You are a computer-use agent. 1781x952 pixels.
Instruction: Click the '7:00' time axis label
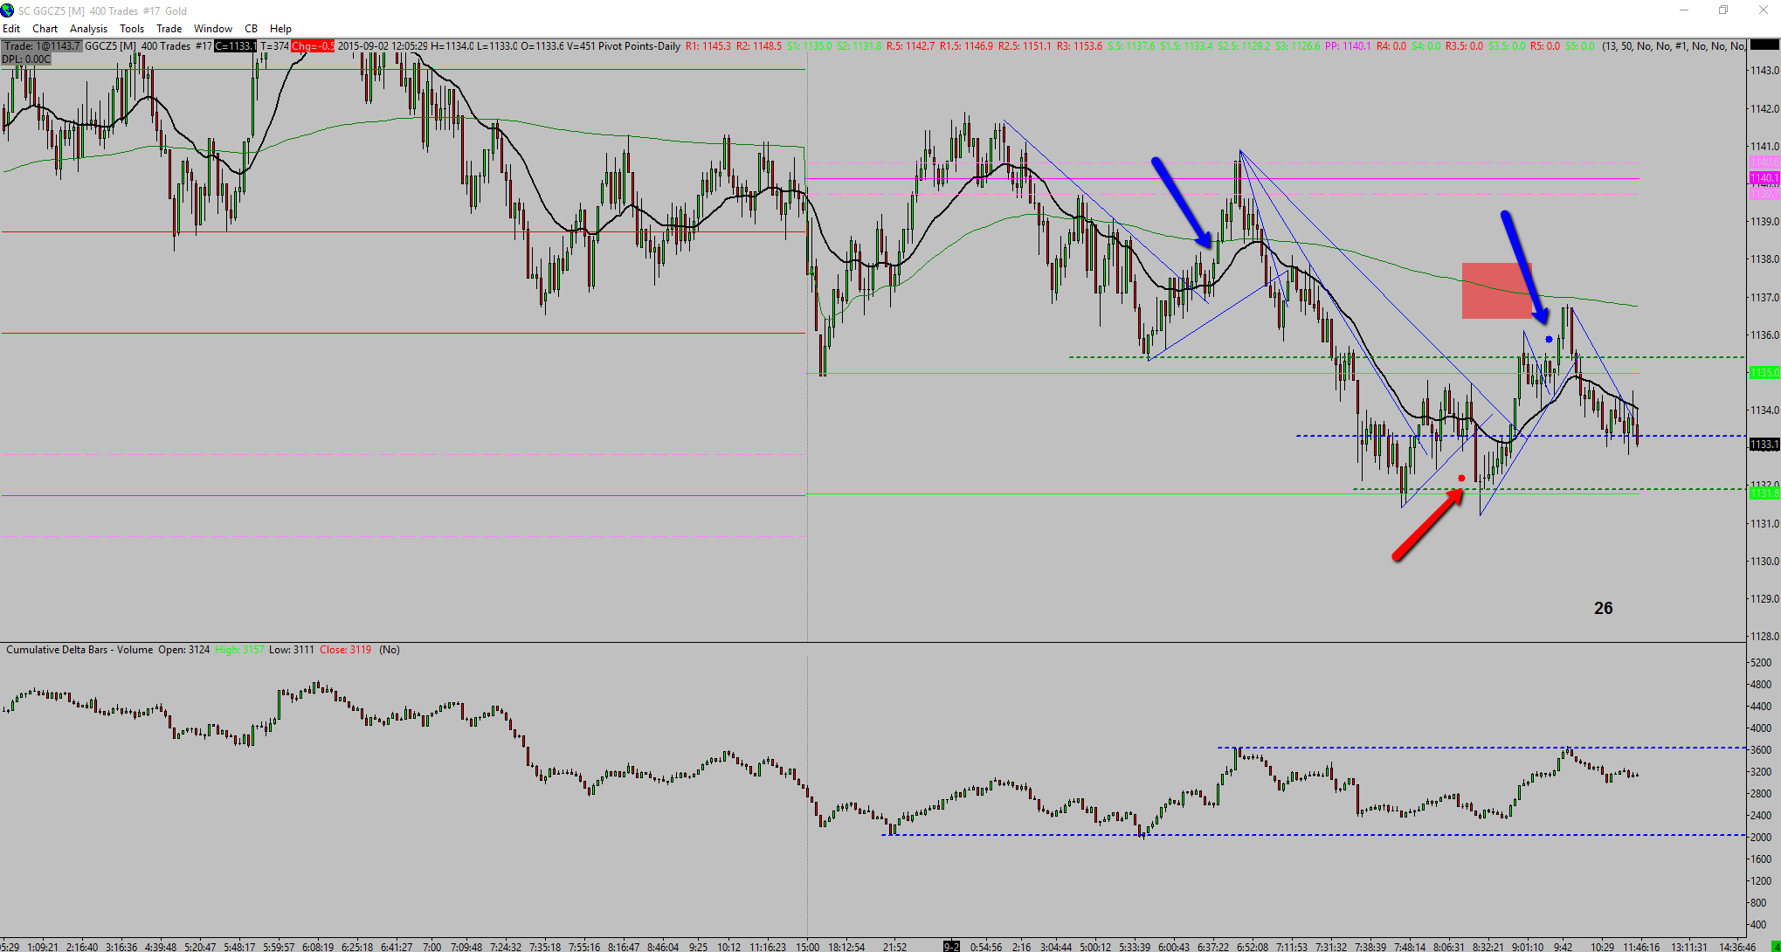(431, 947)
